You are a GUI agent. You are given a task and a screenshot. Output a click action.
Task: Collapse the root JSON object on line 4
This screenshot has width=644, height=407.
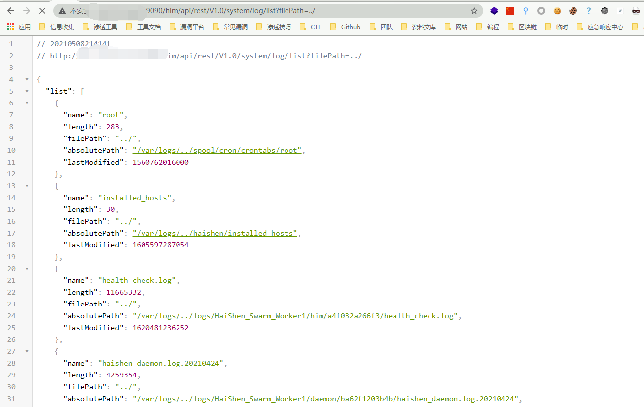[27, 79]
